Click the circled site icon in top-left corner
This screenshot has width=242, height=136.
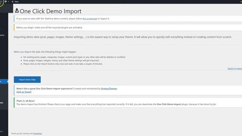[1, 3]
